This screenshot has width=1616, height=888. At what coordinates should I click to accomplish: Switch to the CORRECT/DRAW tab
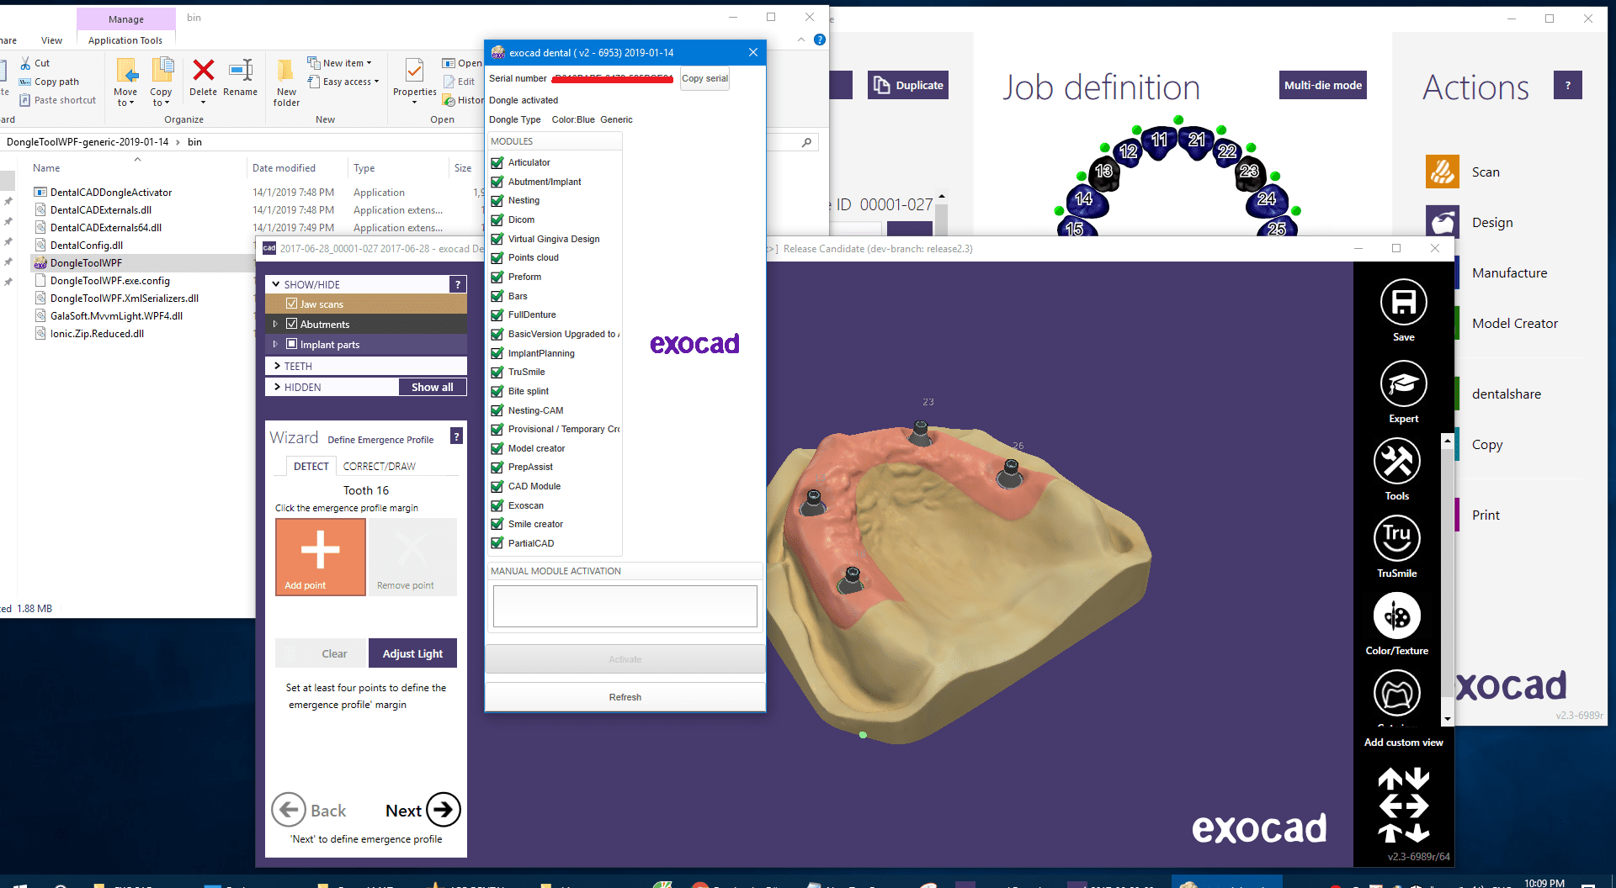(379, 466)
